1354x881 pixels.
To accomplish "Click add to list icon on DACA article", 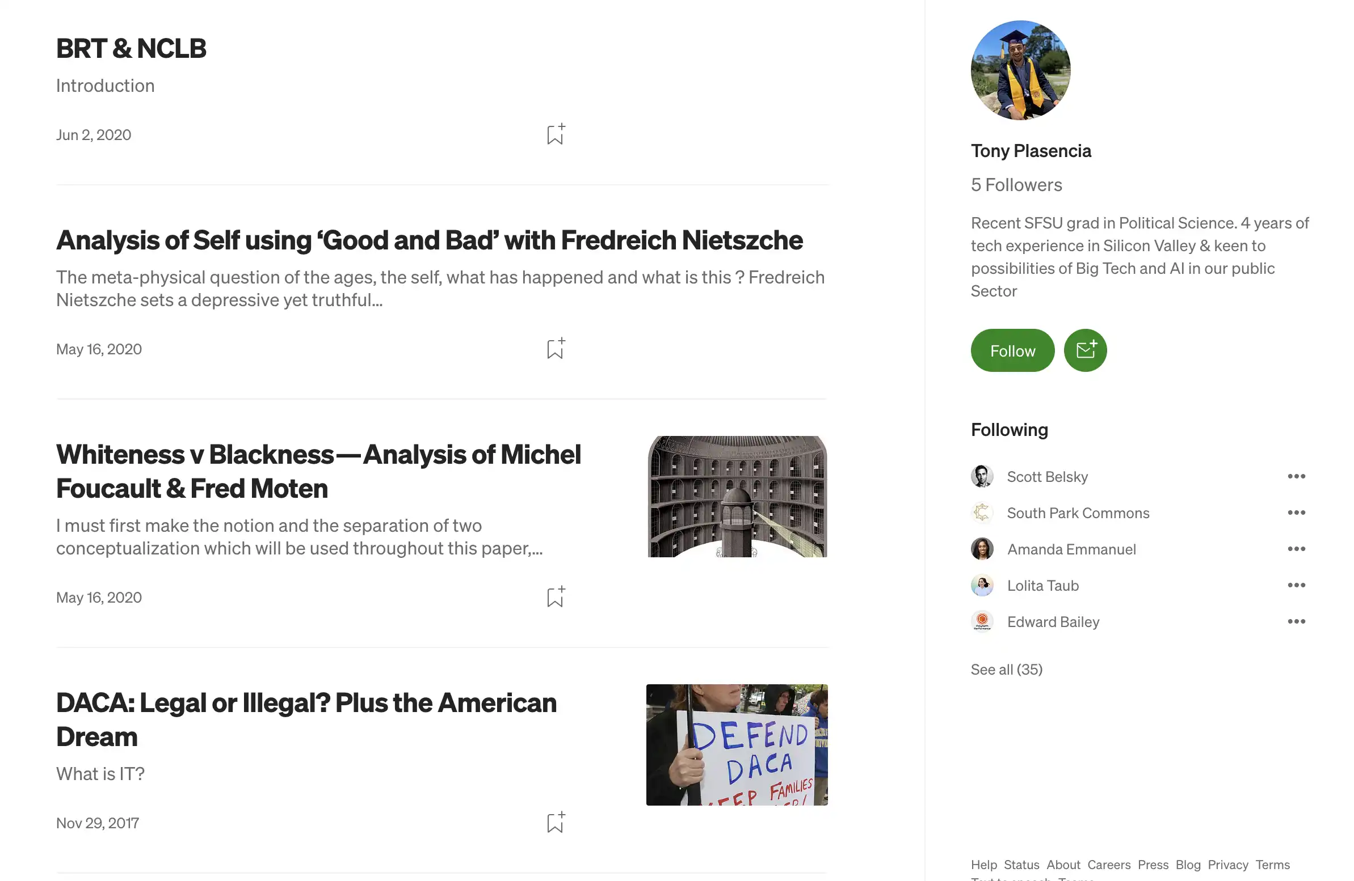I will (x=554, y=822).
